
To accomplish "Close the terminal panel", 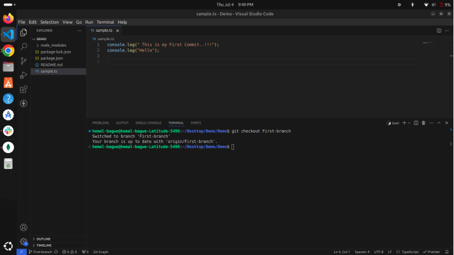I will point(447,123).
